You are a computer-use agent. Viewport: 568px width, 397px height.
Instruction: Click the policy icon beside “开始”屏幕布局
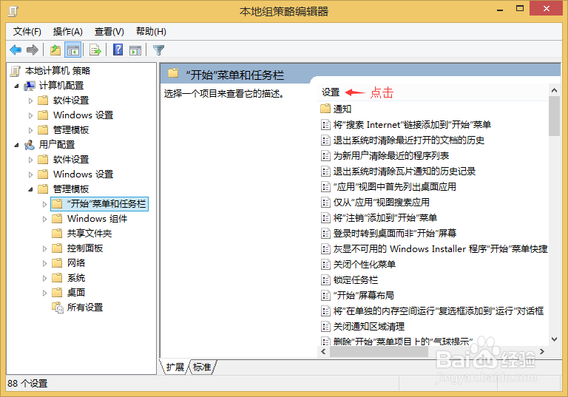click(x=325, y=295)
